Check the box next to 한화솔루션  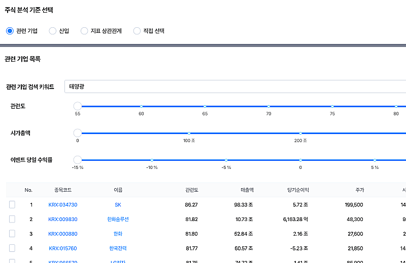[12, 219]
